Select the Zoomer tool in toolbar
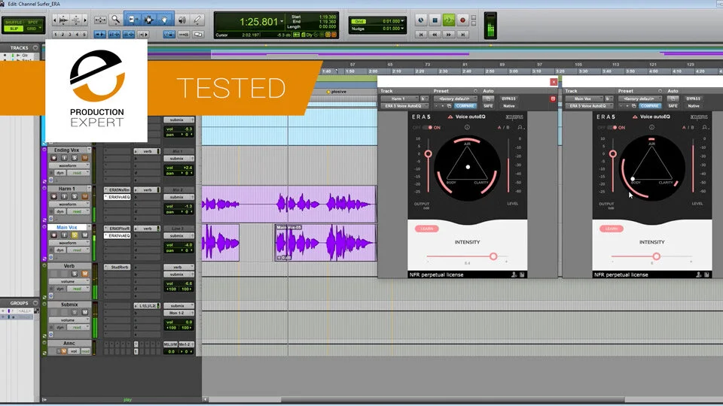 pos(115,20)
